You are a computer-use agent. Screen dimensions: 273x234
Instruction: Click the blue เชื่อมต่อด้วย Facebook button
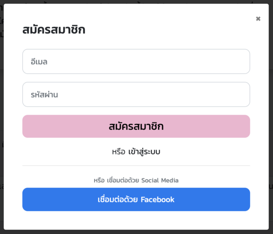(x=136, y=199)
